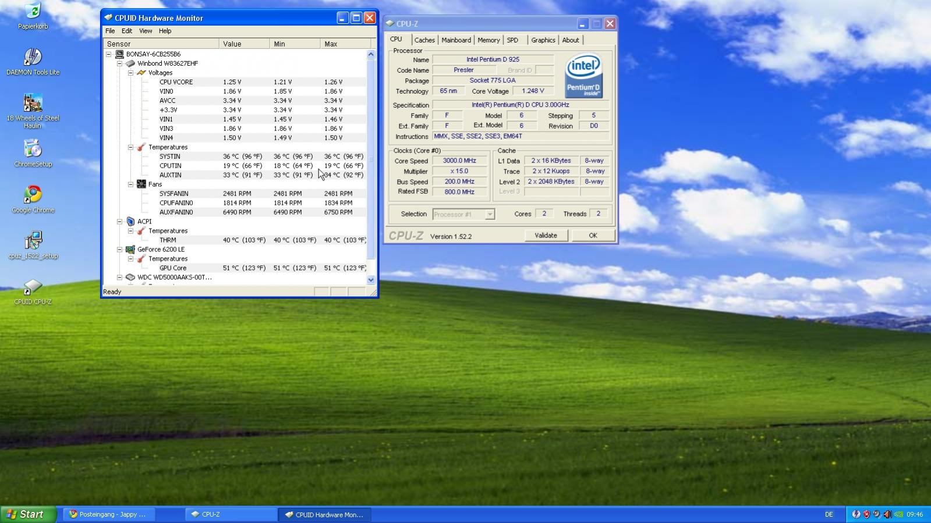Click the Winbond W83627EHF chip icon
This screenshot has width=931, height=523.
click(x=130, y=63)
